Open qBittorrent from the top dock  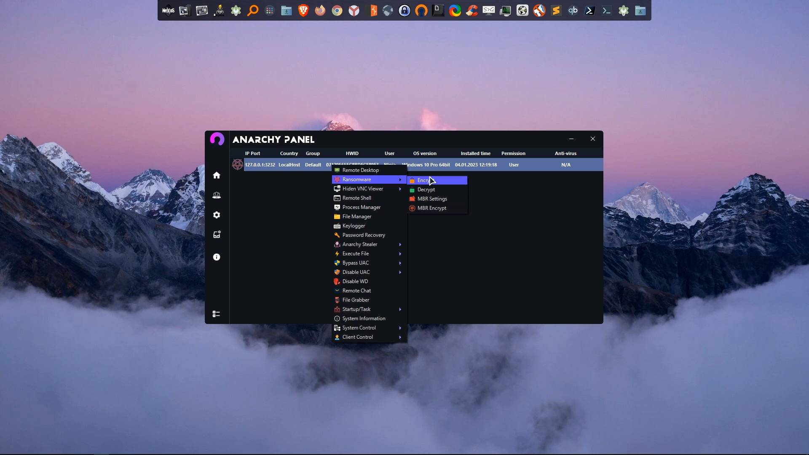click(x=573, y=11)
